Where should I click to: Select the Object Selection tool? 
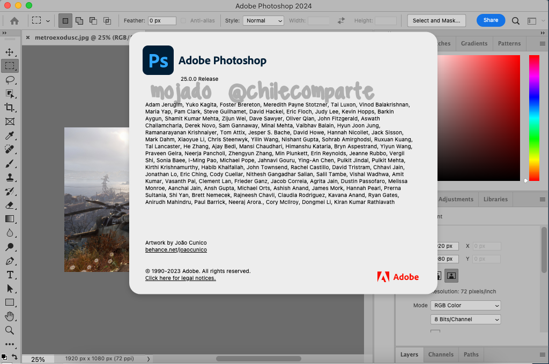click(x=10, y=94)
